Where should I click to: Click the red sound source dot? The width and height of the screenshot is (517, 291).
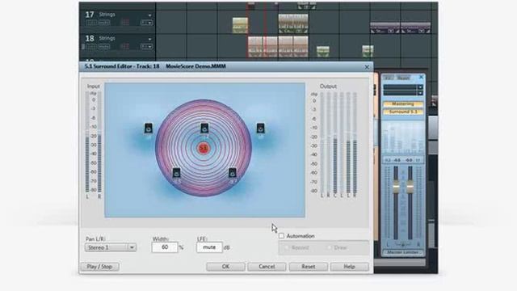pyautogui.click(x=204, y=148)
